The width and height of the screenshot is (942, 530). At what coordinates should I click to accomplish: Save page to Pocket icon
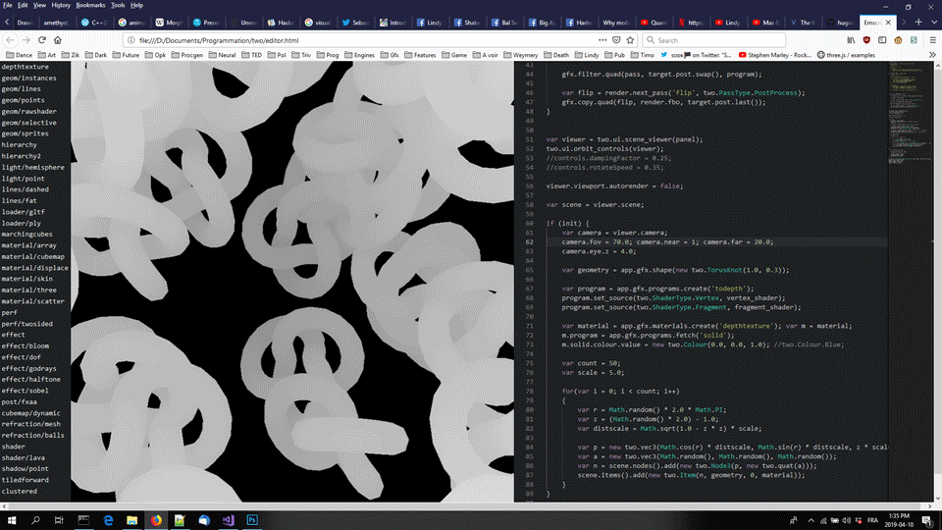click(616, 40)
